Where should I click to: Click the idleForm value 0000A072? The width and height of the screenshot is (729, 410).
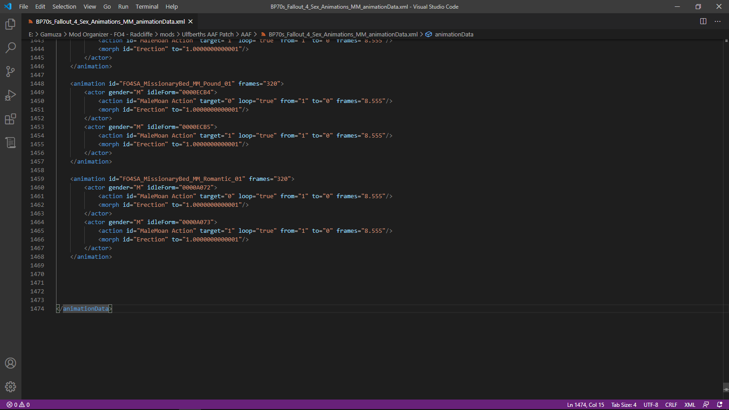[x=196, y=187]
